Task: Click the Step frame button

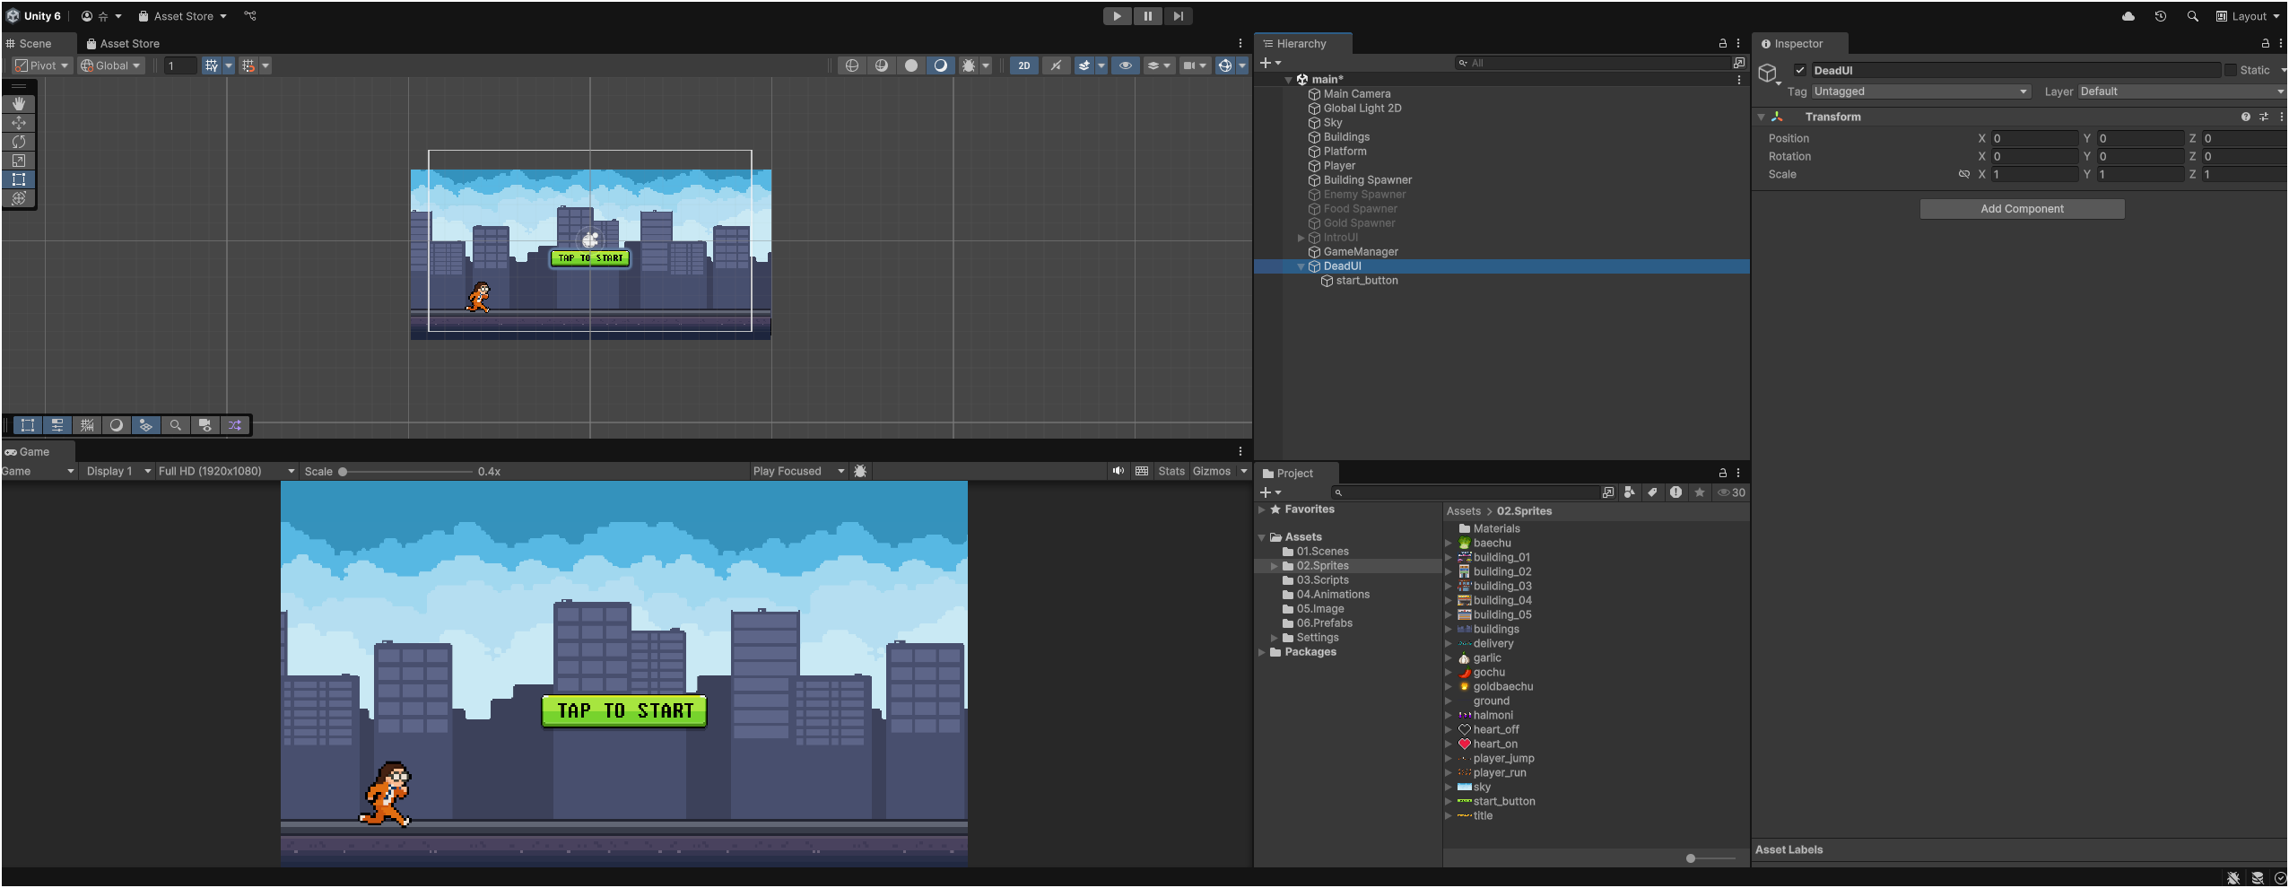Action: click(x=1178, y=16)
